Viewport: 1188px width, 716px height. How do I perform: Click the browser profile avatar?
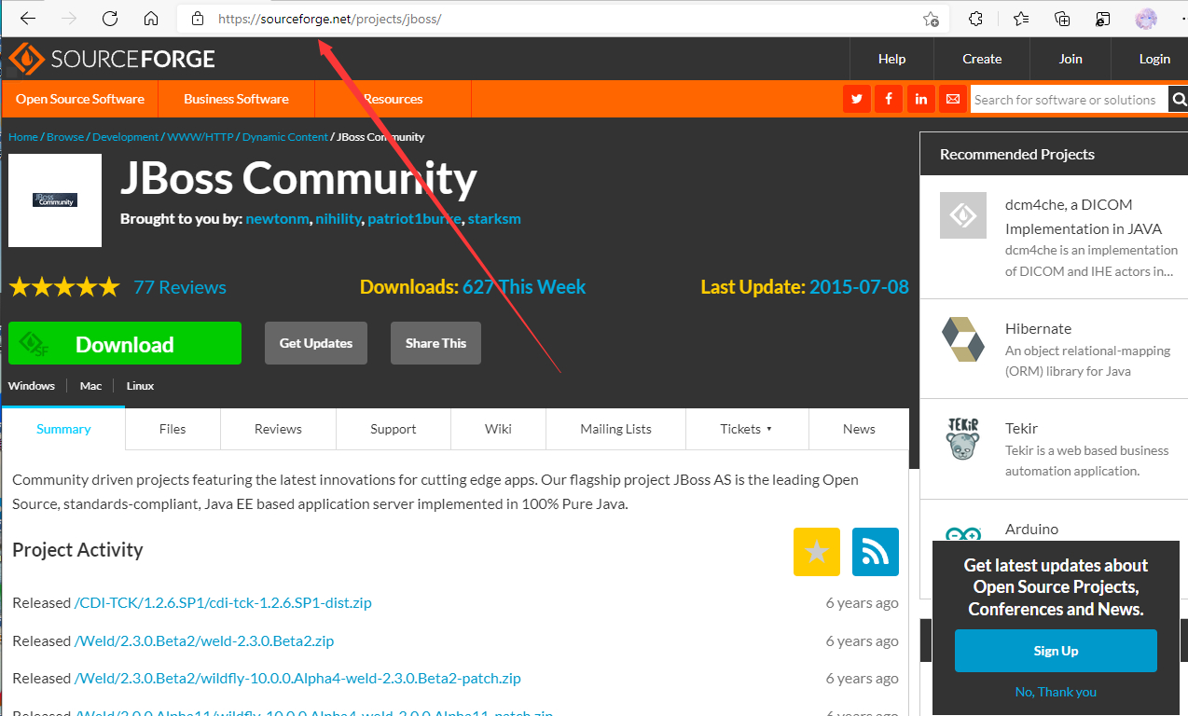pyautogui.click(x=1146, y=19)
